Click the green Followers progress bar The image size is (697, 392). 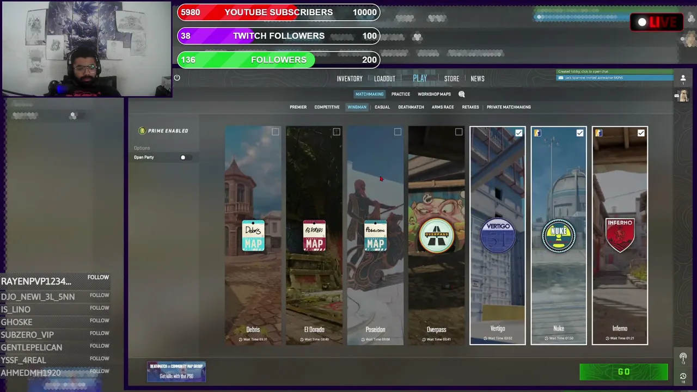pos(278,60)
